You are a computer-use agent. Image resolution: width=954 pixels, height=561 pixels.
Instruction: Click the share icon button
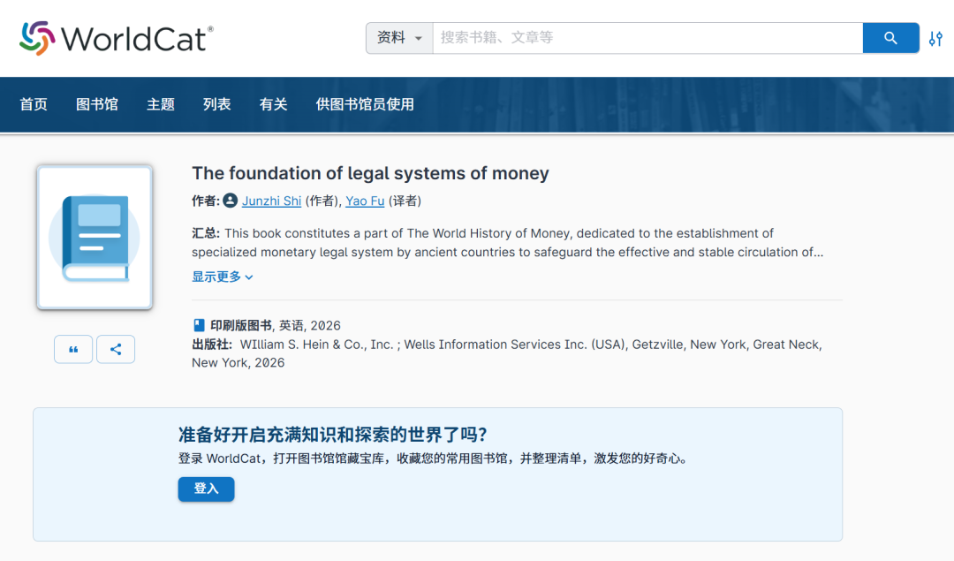(x=116, y=349)
